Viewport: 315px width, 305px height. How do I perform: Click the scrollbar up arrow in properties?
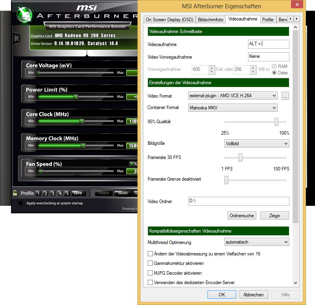click(295, 27)
